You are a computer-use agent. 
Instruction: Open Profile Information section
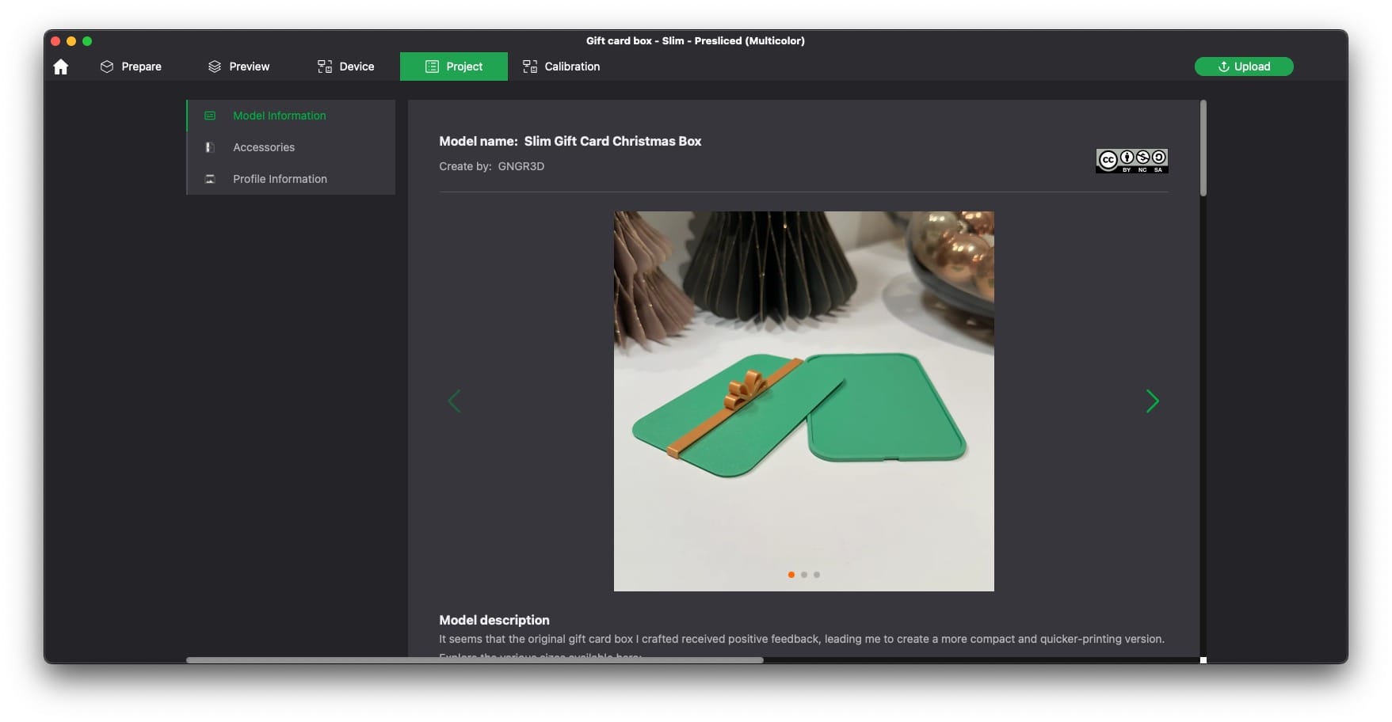tap(280, 179)
